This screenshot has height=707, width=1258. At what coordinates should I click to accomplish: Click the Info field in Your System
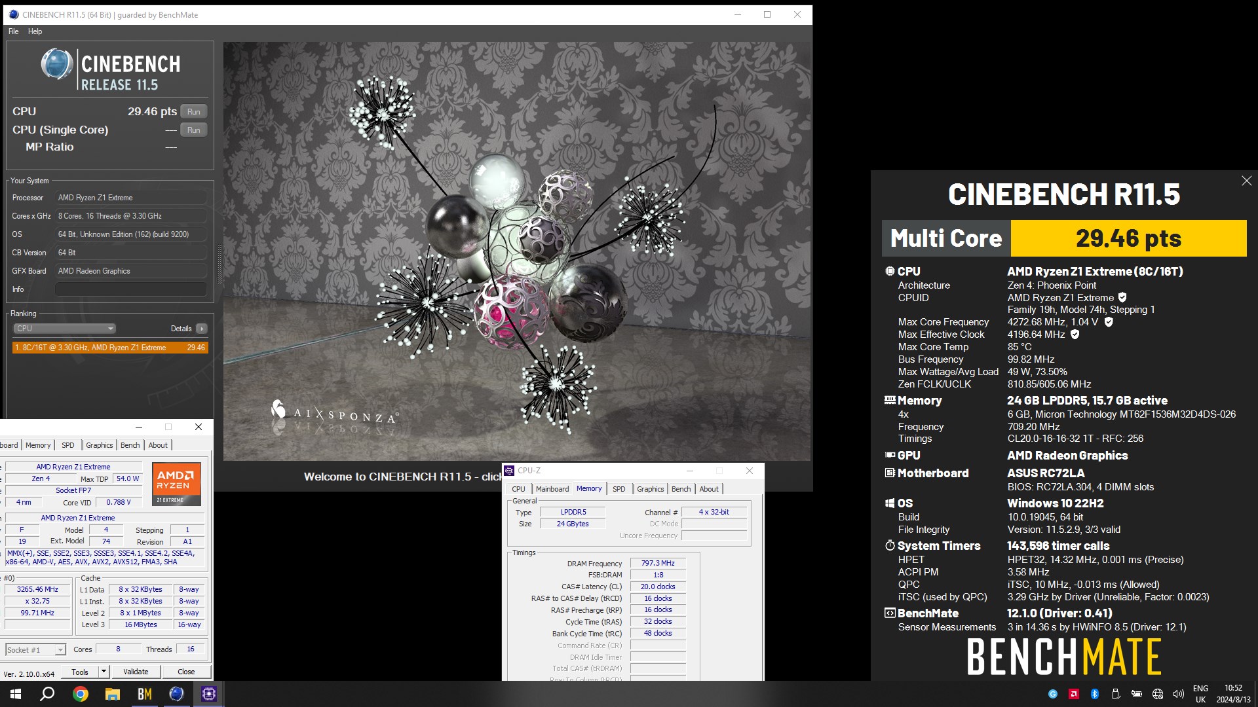click(x=131, y=289)
